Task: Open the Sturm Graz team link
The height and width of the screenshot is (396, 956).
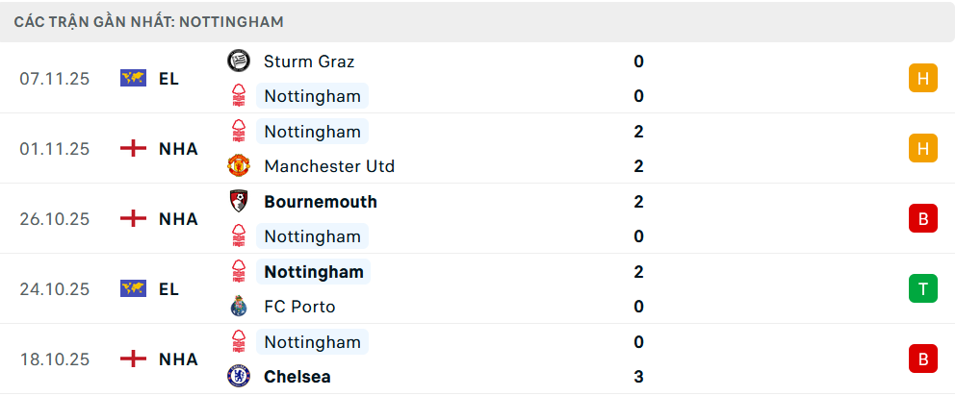Action: (x=309, y=62)
